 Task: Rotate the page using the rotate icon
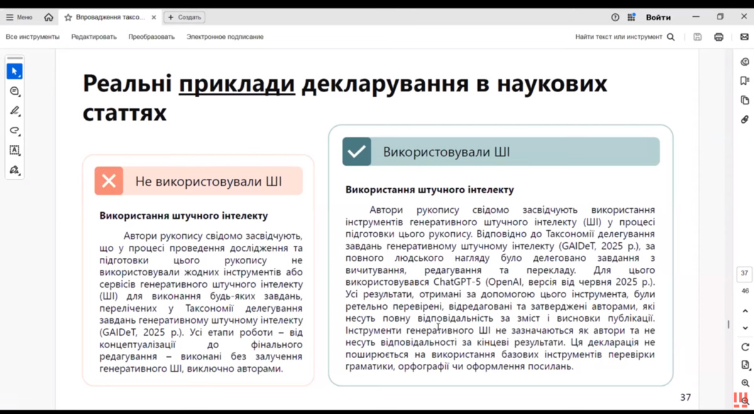[745, 347]
